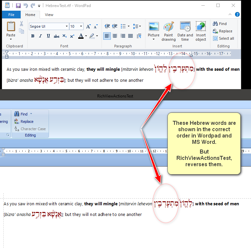Click the text color swatch button
Screen dimensions: 251x248
tap(81, 36)
